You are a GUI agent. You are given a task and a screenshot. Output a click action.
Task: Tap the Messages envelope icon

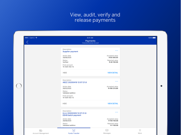coord(107,130)
